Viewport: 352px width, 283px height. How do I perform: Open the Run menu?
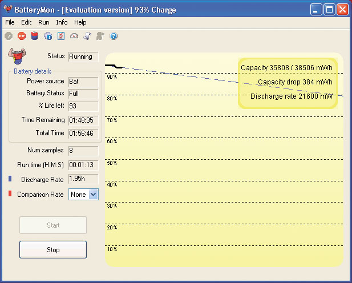(x=44, y=22)
